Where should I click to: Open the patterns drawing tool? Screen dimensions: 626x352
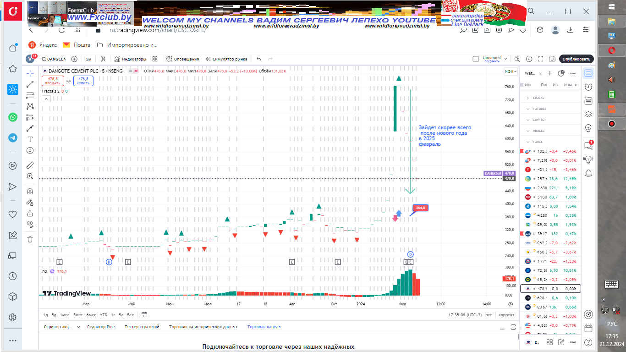pos(30,106)
